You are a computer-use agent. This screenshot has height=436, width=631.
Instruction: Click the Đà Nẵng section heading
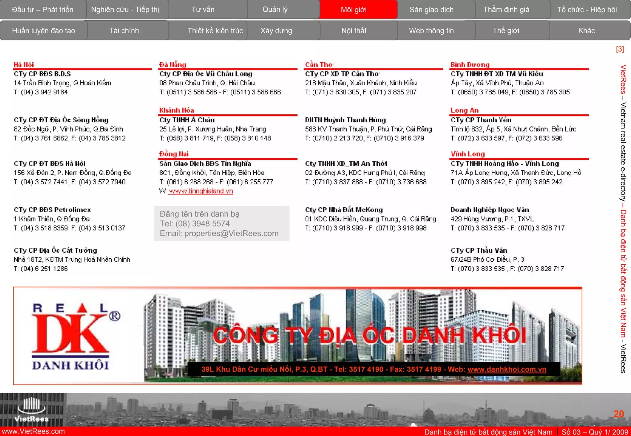coord(173,64)
